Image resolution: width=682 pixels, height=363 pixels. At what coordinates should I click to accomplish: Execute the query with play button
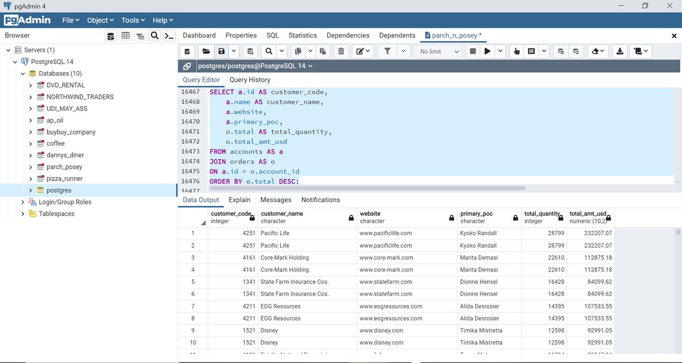pyautogui.click(x=487, y=51)
